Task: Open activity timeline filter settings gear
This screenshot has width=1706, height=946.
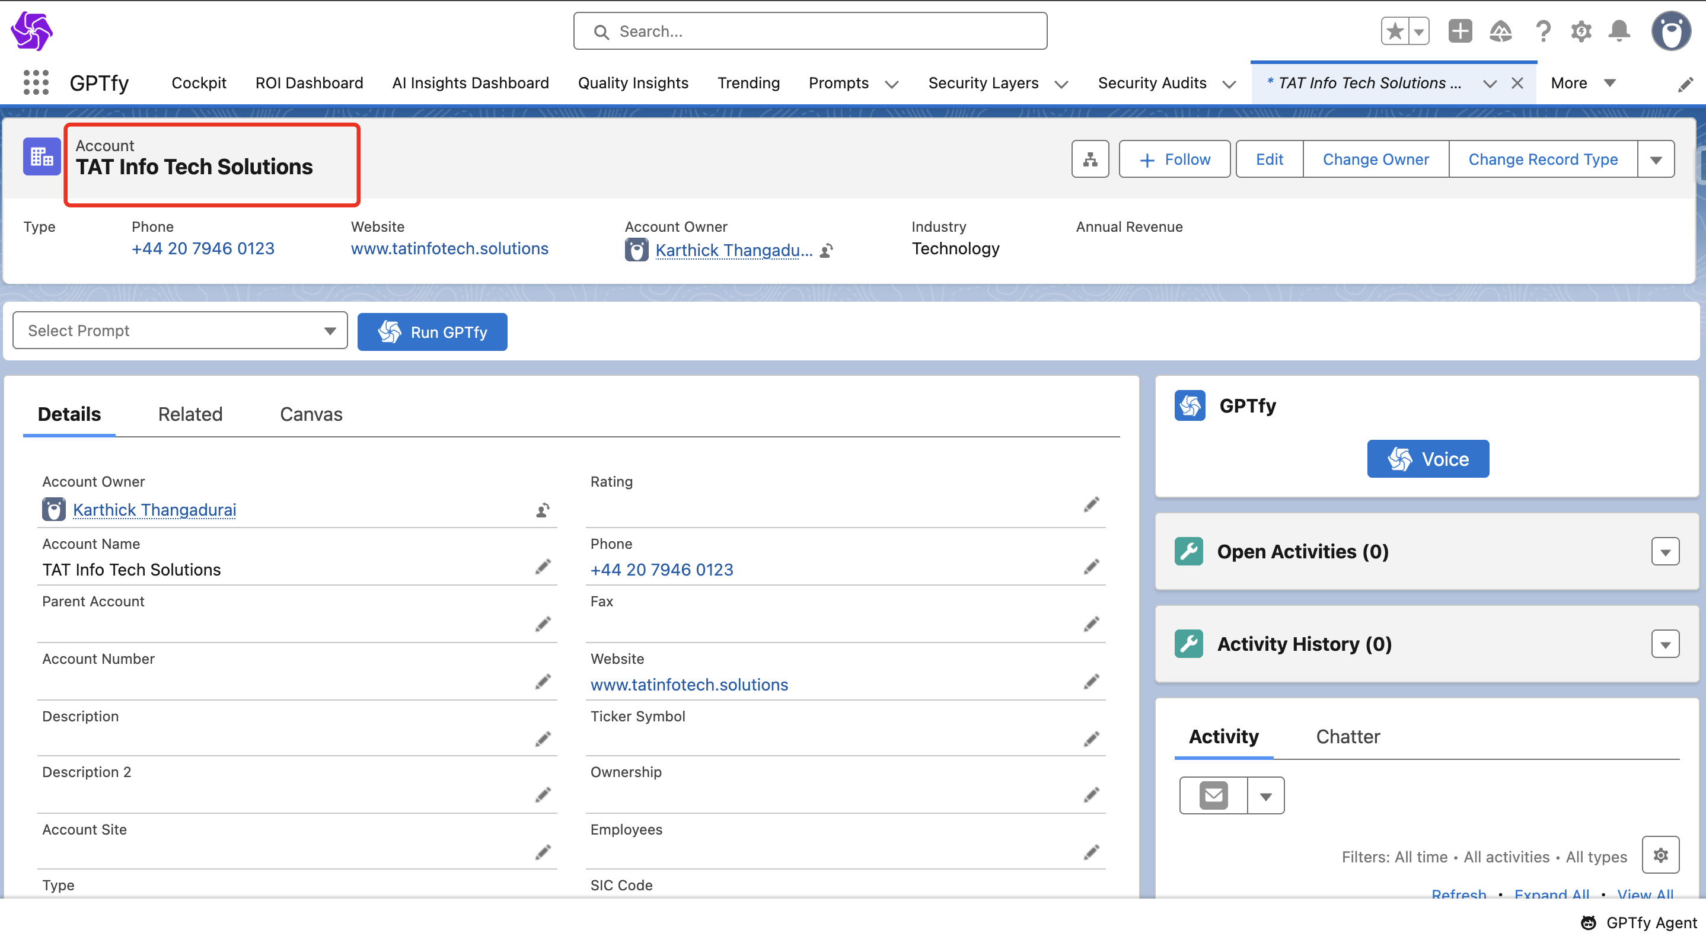Action: (x=1660, y=855)
